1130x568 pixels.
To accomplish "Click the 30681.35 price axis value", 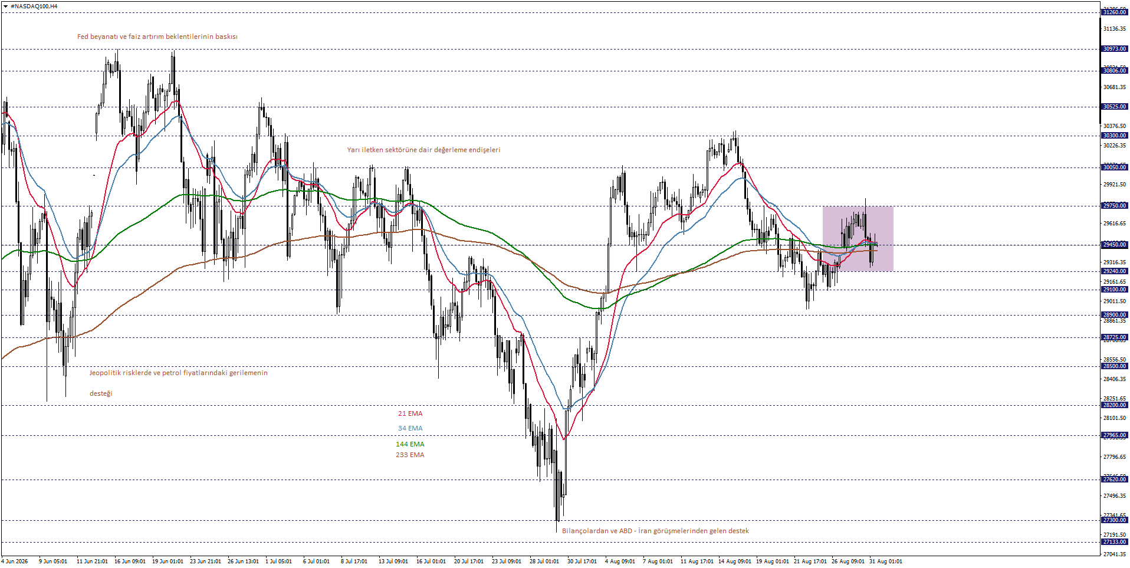I will click(x=1114, y=87).
